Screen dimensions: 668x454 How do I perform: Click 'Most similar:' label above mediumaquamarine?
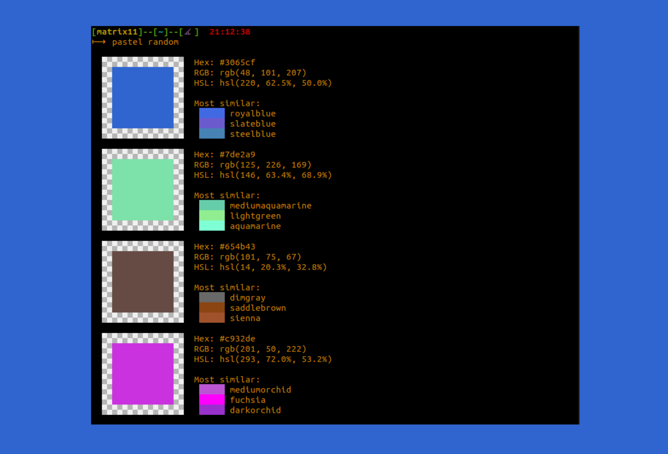(x=227, y=195)
